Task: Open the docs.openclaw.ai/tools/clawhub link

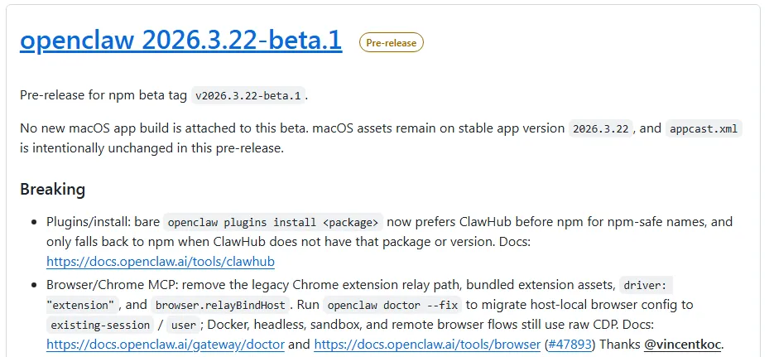Action: click(161, 261)
